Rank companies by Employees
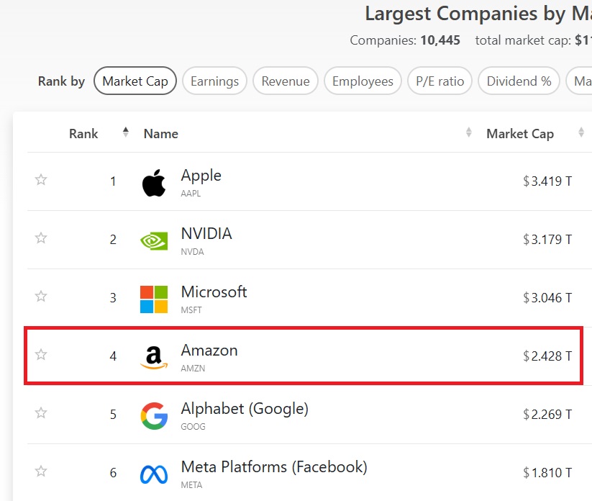 point(363,81)
